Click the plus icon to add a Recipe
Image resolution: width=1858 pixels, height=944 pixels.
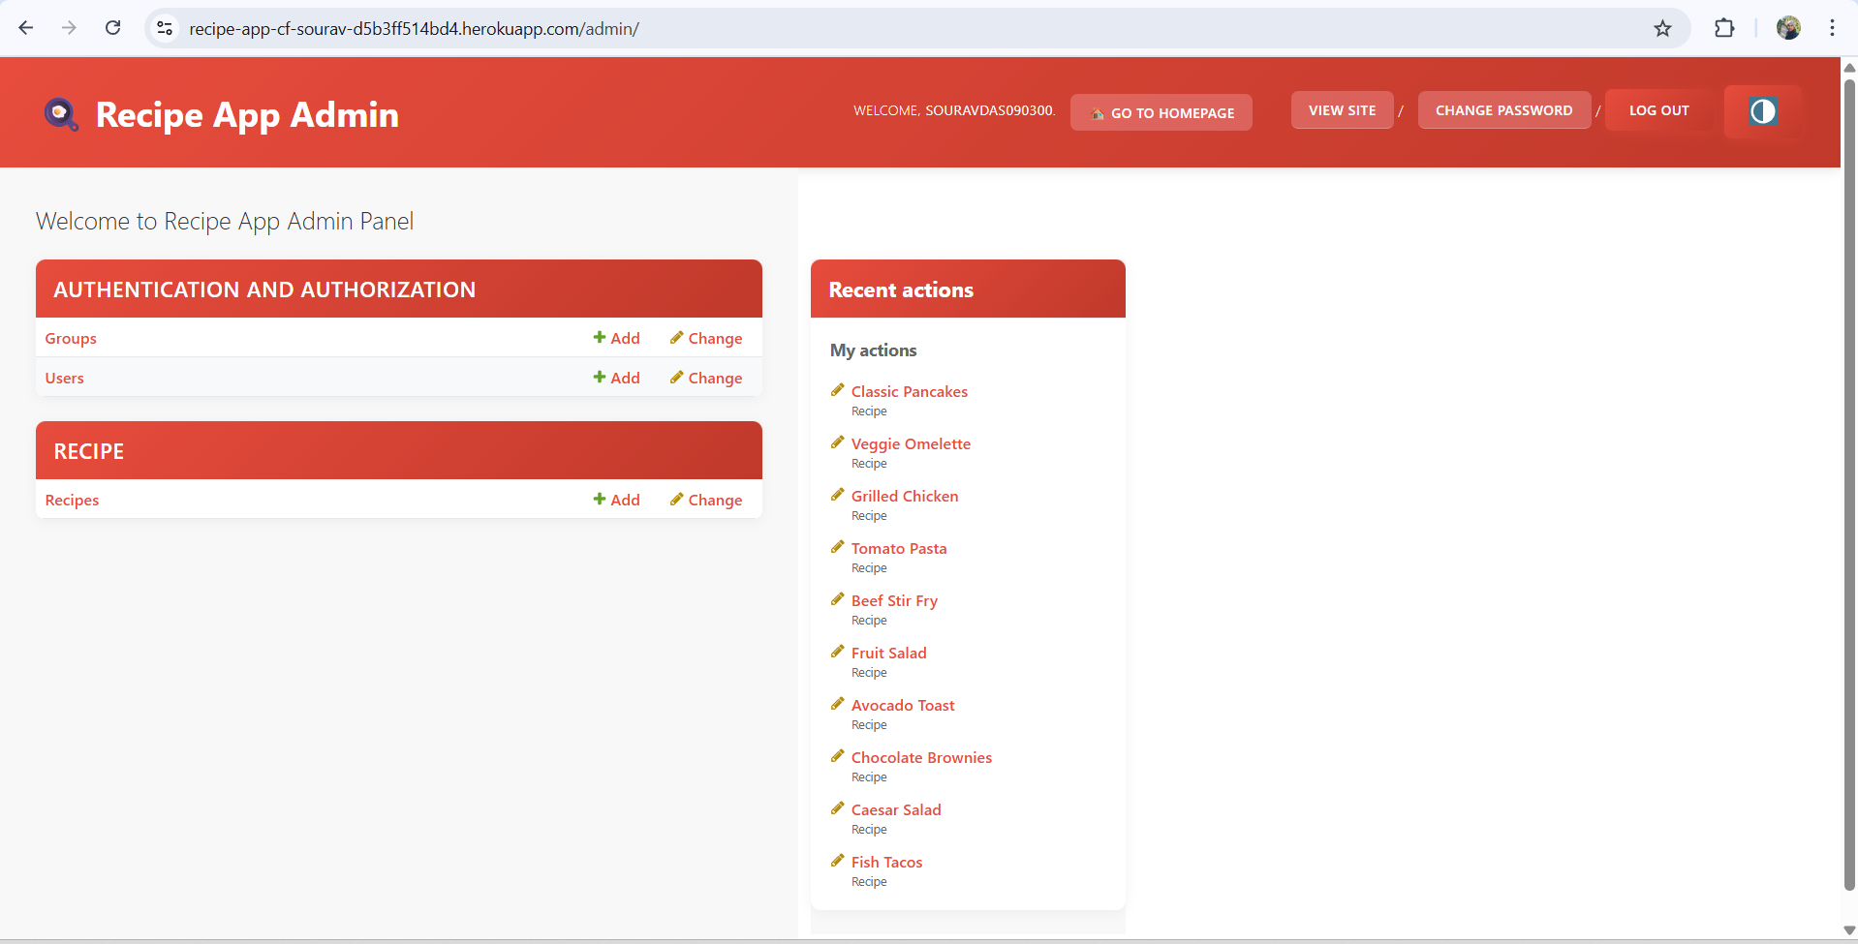pyautogui.click(x=598, y=500)
